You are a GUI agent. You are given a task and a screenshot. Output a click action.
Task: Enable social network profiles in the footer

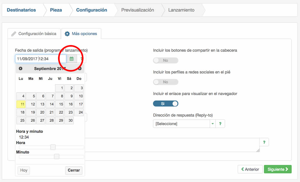[x=165, y=82]
